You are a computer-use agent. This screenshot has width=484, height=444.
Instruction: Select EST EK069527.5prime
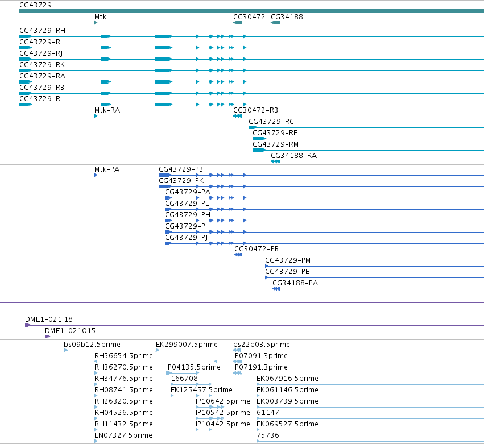coord(287,425)
